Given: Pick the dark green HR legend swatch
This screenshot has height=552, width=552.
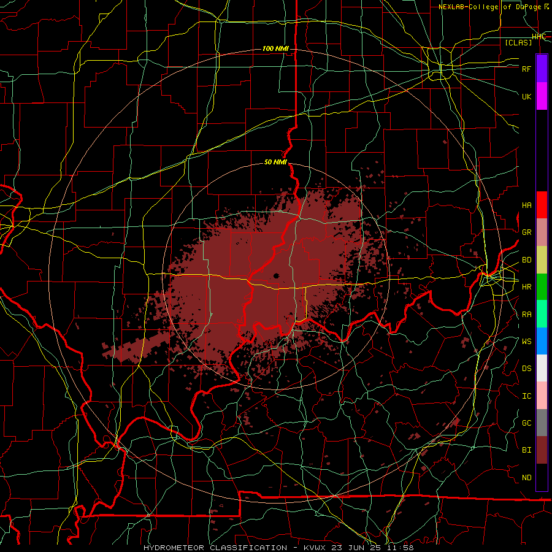Looking at the screenshot, I should pyautogui.click(x=542, y=287).
